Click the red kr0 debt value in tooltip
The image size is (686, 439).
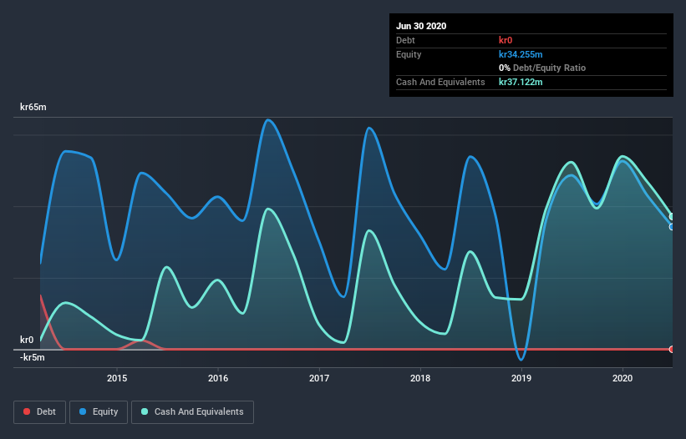pyautogui.click(x=506, y=40)
